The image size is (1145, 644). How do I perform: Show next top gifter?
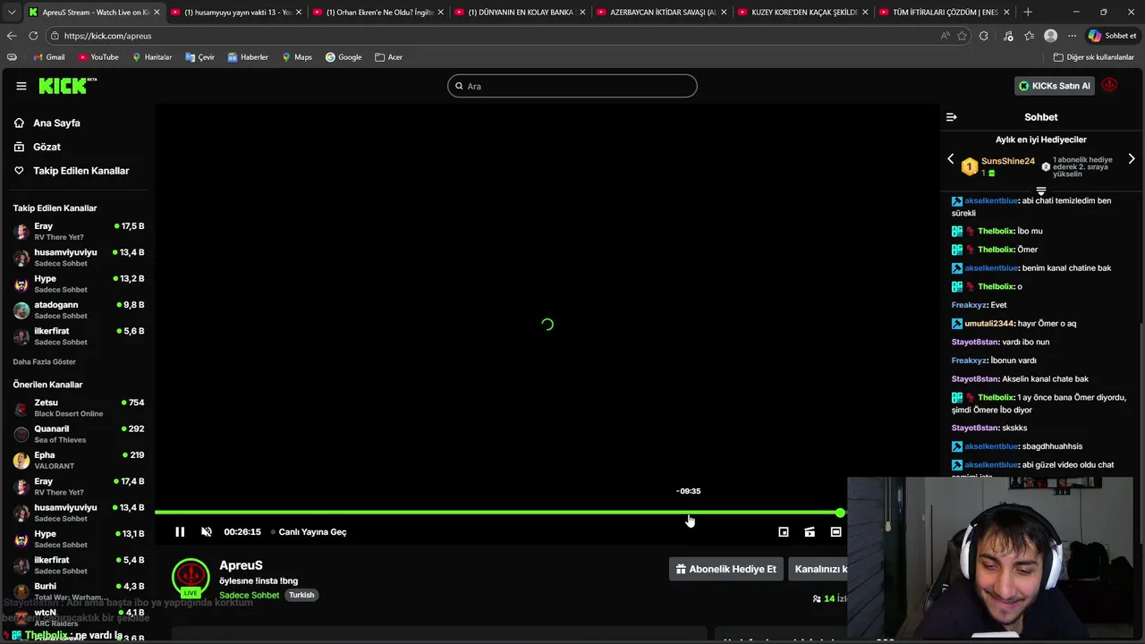coord(1132,159)
